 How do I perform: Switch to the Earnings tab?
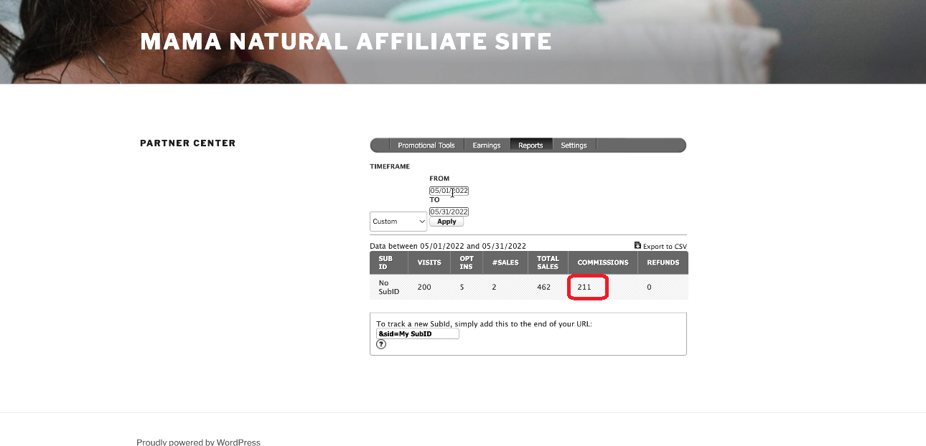point(487,146)
